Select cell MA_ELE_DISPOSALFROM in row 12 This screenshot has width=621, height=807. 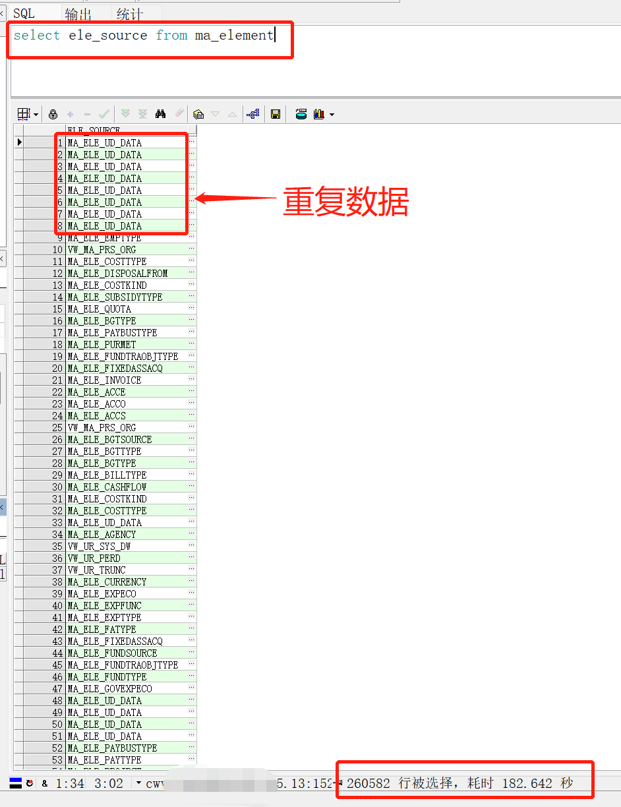(127, 273)
